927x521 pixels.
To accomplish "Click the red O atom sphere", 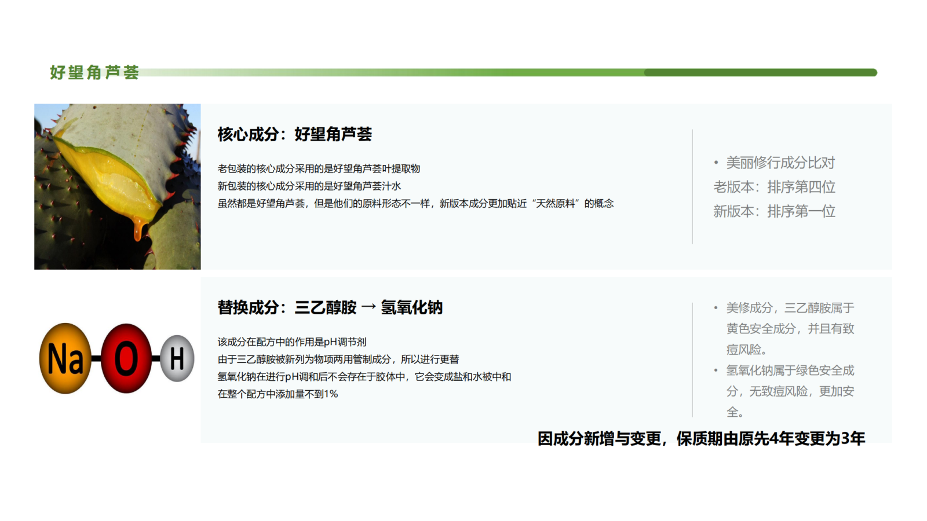I will pyautogui.click(x=126, y=358).
